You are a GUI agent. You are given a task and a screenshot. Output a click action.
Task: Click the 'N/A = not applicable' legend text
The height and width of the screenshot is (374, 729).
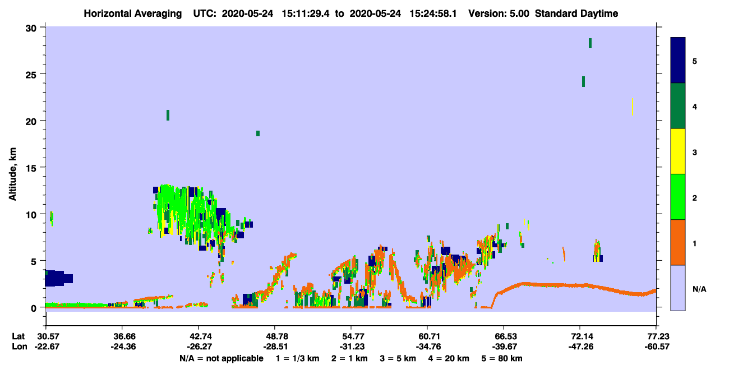(x=221, y=358)
